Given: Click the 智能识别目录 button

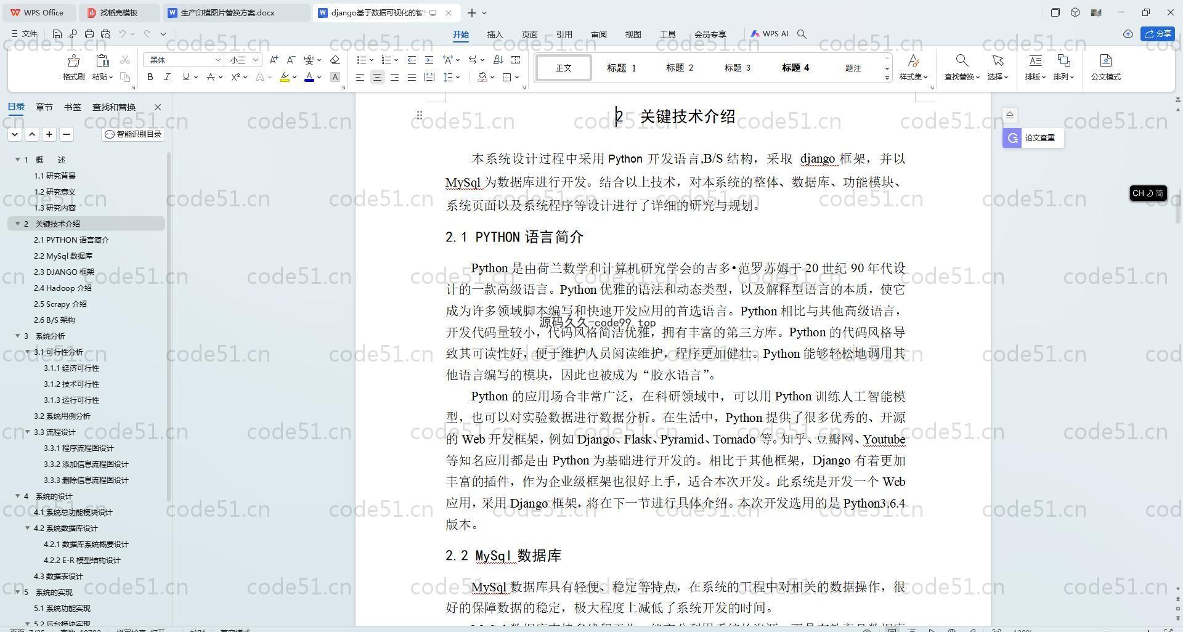Looking at the screenshot, I should 133,134.
